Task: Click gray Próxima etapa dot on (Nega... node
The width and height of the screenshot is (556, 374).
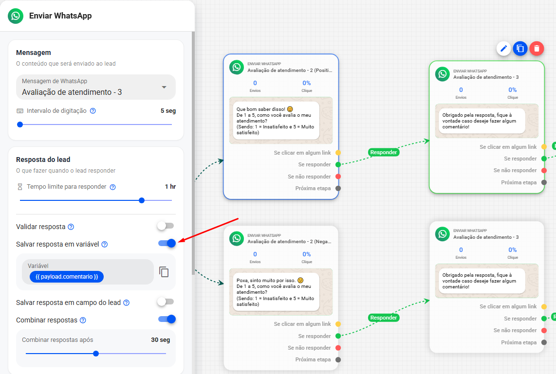Action: [338, 360]
